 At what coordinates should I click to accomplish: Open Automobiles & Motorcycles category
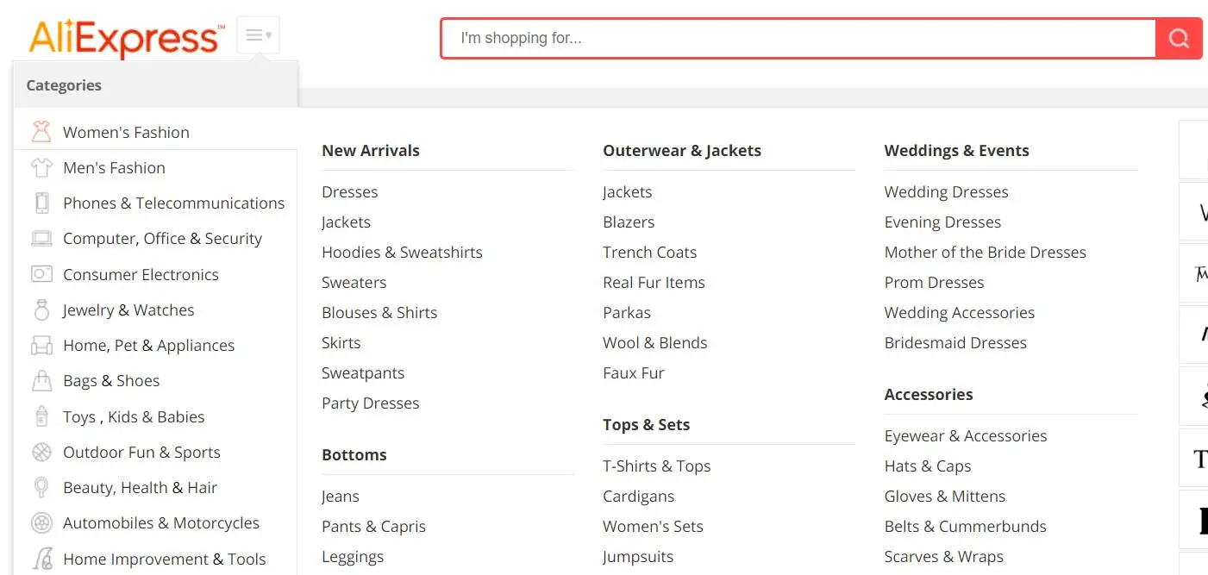[x=160, y=523]
